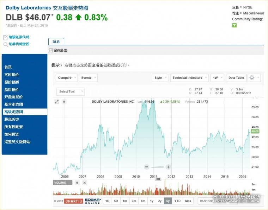Toggle the 保存股票 checkbox
Screen dimensions: 268x210
pos(51,51)
